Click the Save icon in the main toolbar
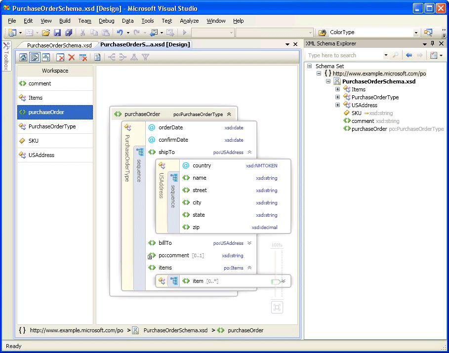The image size is (449, 353). point(57,33)
